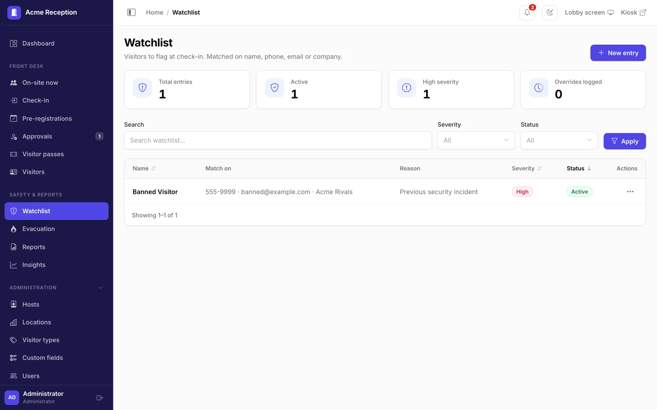Click the High severity badge
Viewport: 657px width, 410px height.
click(x=522, y=191)
